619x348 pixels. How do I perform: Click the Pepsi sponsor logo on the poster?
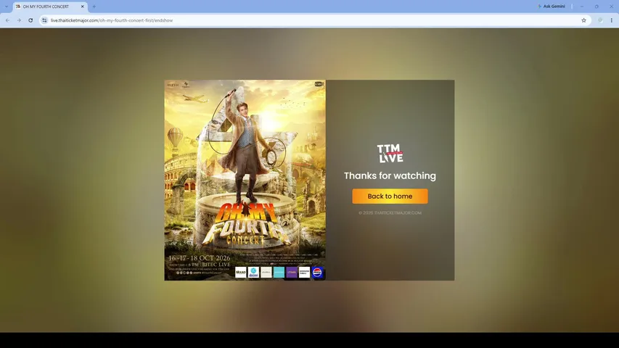tap(317, 273)
